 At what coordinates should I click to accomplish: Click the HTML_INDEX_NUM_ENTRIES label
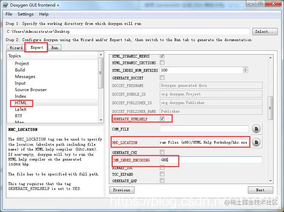135,70
